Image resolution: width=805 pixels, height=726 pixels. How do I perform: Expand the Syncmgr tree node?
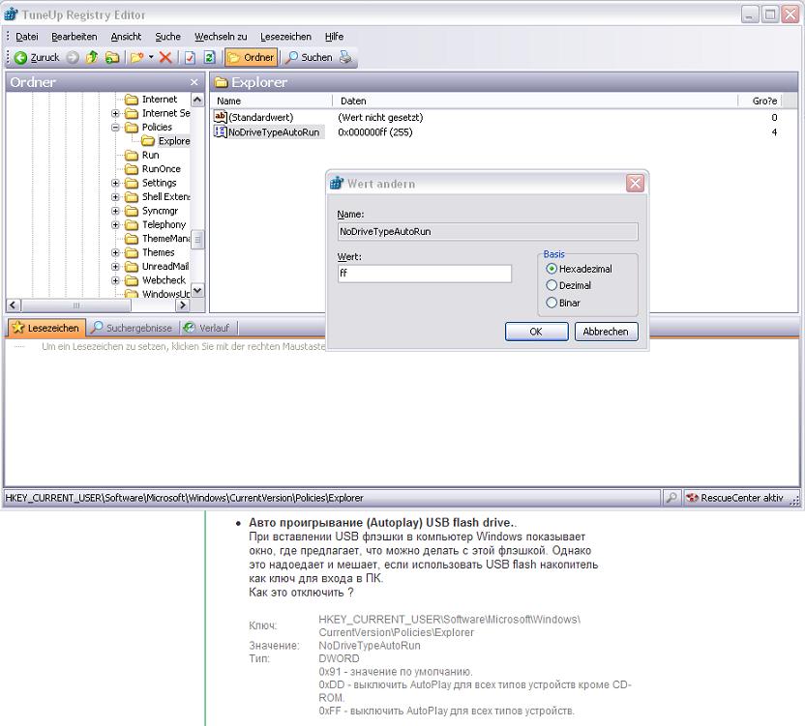[115, 211]
